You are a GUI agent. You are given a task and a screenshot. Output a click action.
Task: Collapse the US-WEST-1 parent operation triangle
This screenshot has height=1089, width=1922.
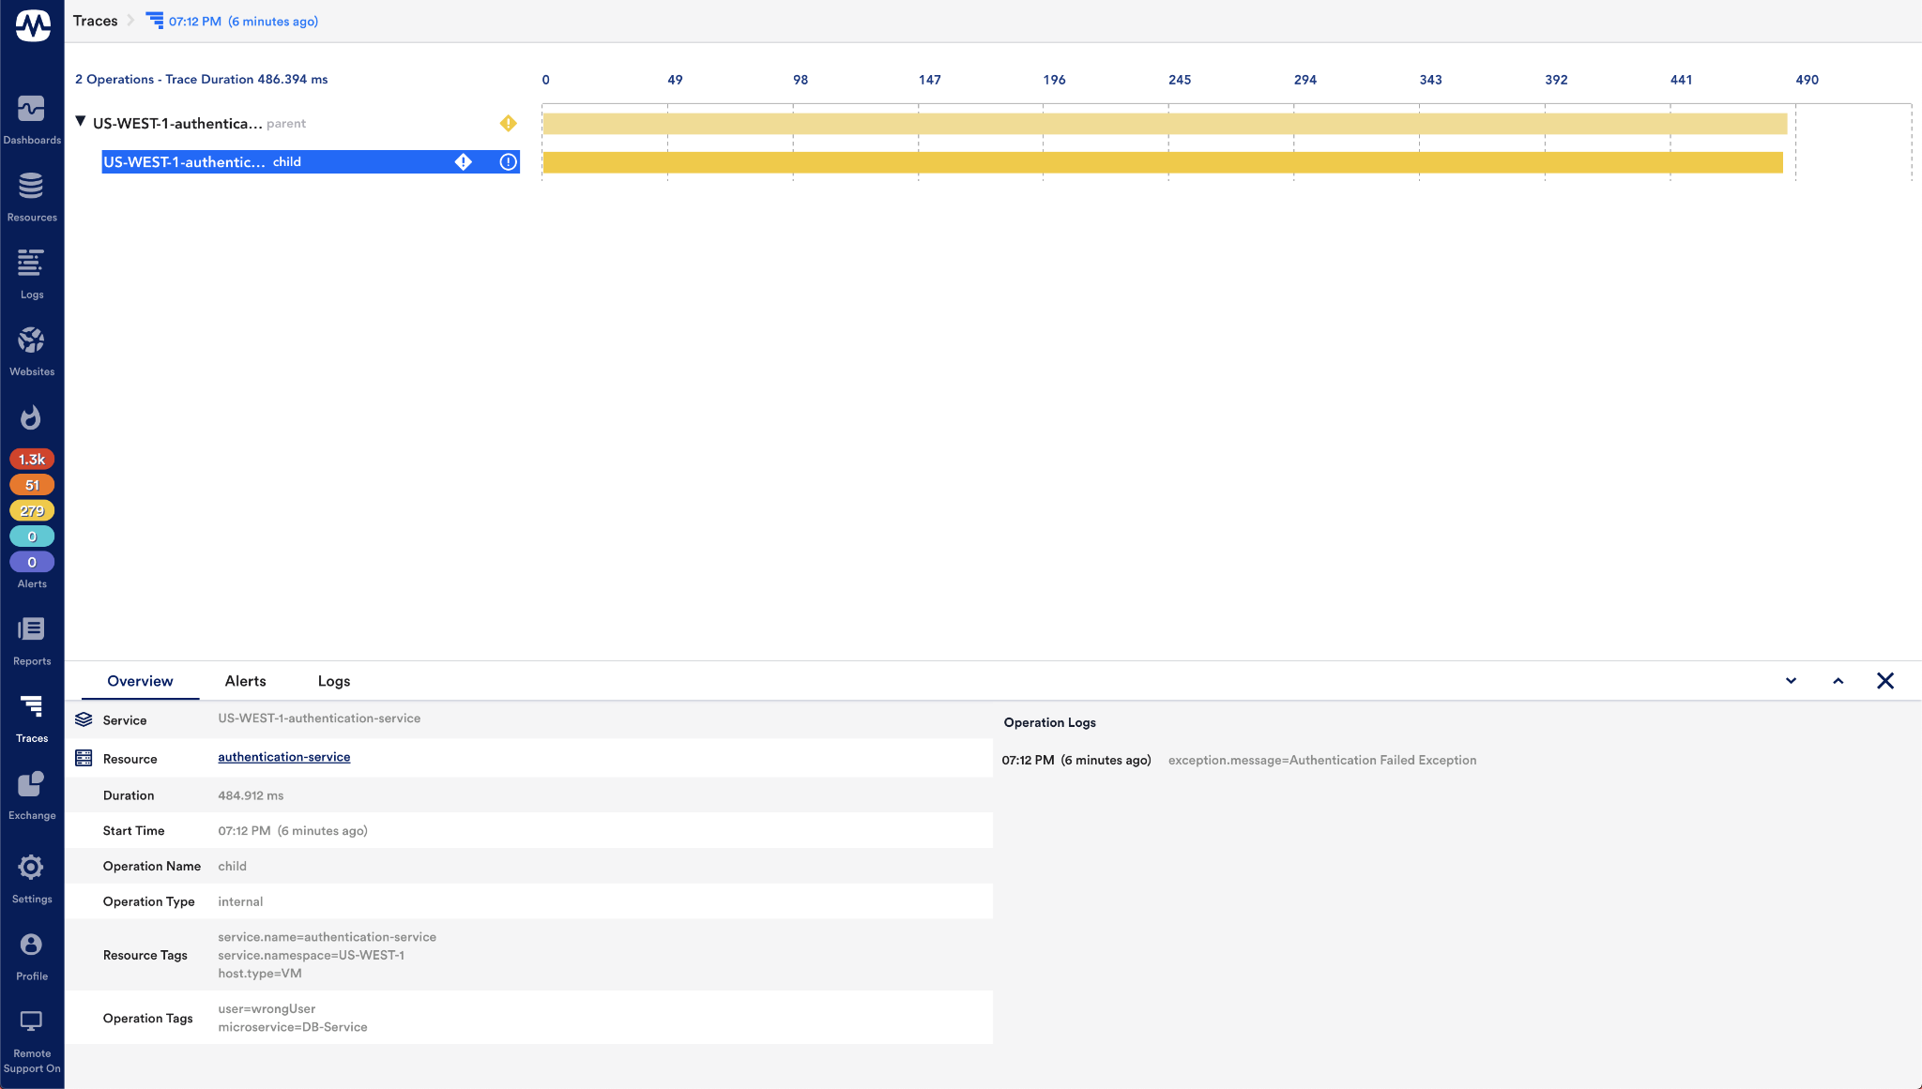coord(81,121)
